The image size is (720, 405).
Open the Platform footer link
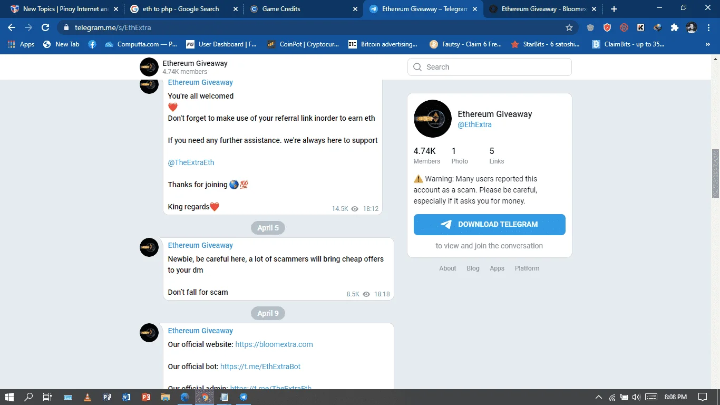527,268
